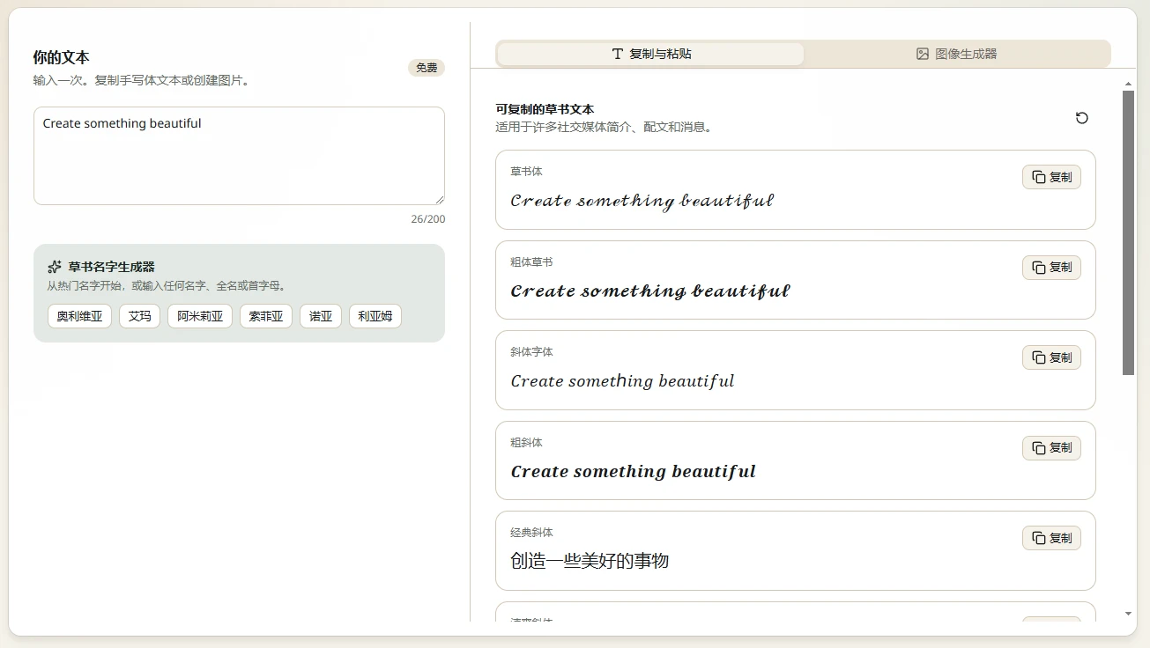Screen dimensions: 1150x648
Task: Select the 艾玛 name chip
Action: [139, 316]
